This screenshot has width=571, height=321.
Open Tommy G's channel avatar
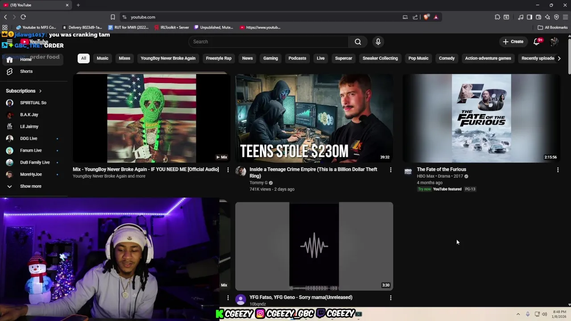click(241, 172)
